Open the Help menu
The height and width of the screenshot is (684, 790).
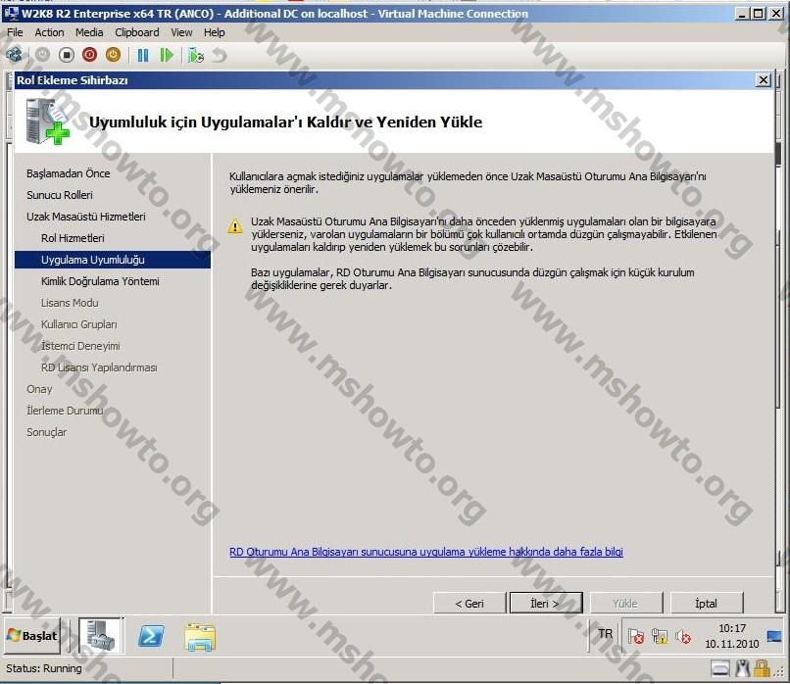point(214,32)
